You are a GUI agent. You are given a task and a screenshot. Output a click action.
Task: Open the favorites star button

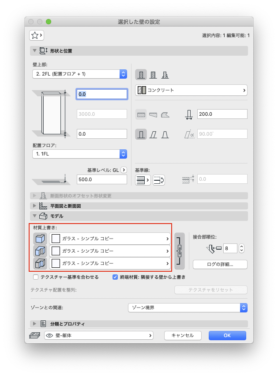37,35
